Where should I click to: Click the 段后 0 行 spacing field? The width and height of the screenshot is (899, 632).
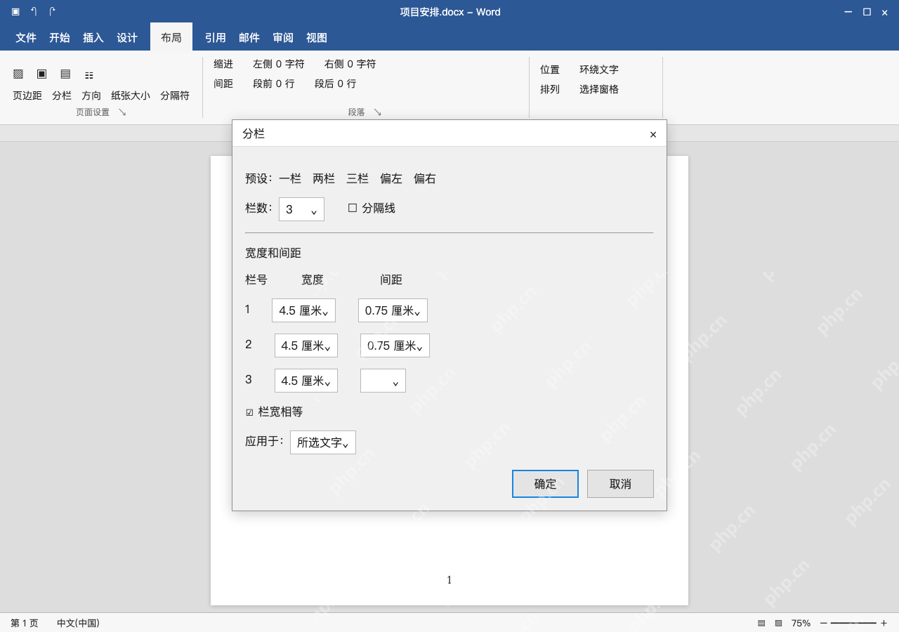(x=336, y=84)
